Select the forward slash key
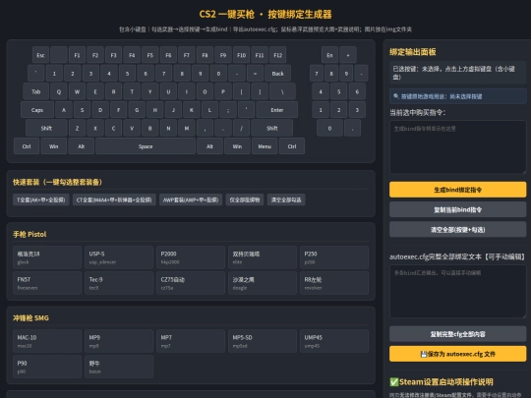Screen dimensions: 531x398 pyautogui.click(x=242, y=128)
